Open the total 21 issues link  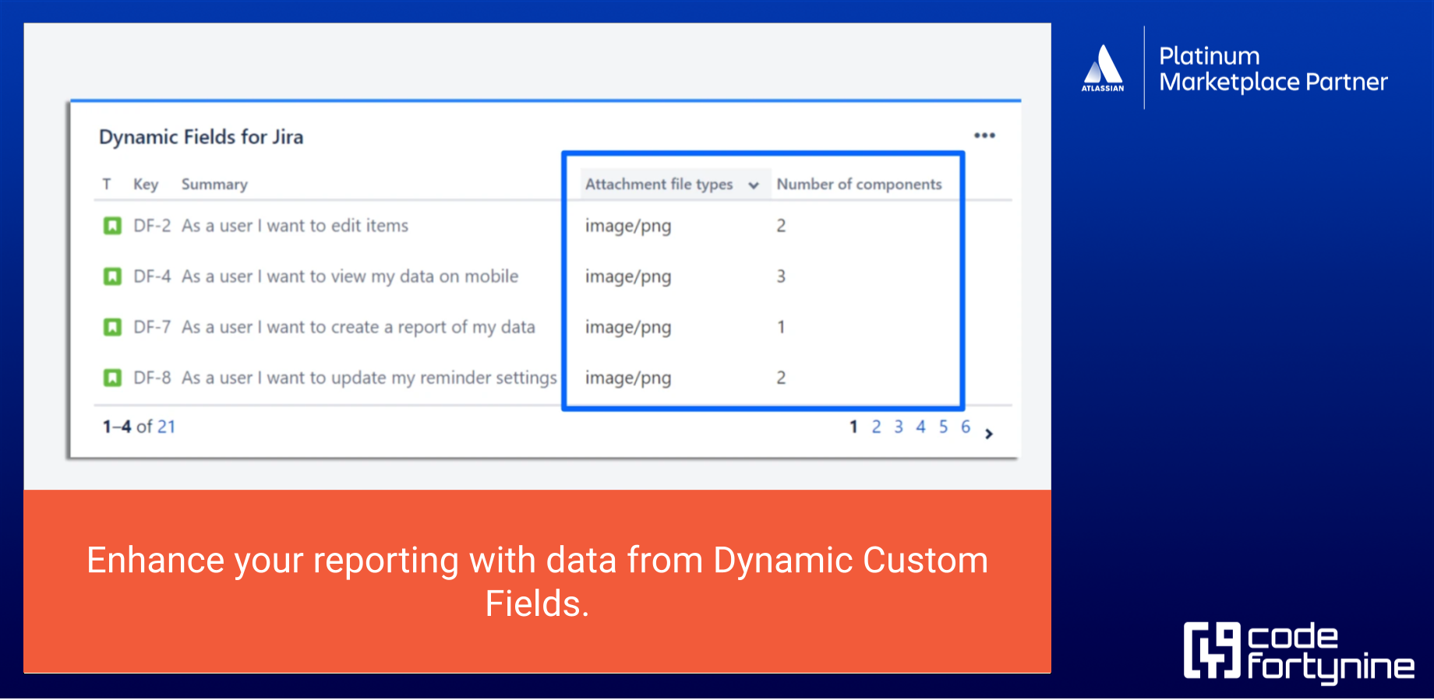166,427
